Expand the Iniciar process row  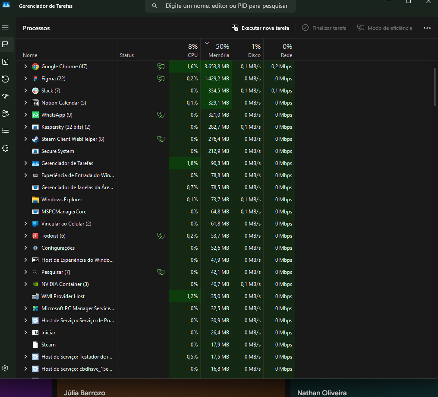[26, 333]
